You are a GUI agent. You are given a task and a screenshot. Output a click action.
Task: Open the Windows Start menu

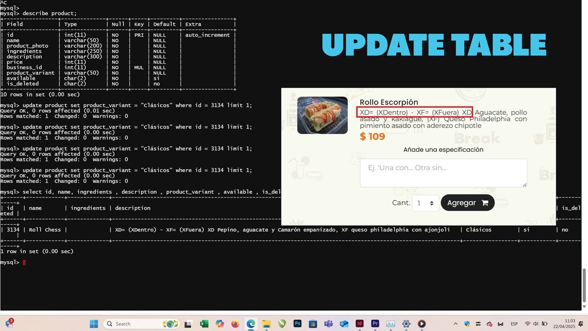[94, 324]
